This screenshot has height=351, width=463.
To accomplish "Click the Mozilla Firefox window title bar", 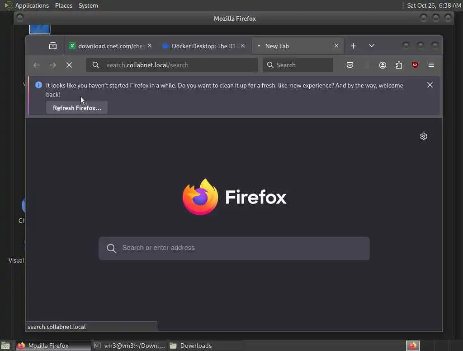I will coord(235,18).
